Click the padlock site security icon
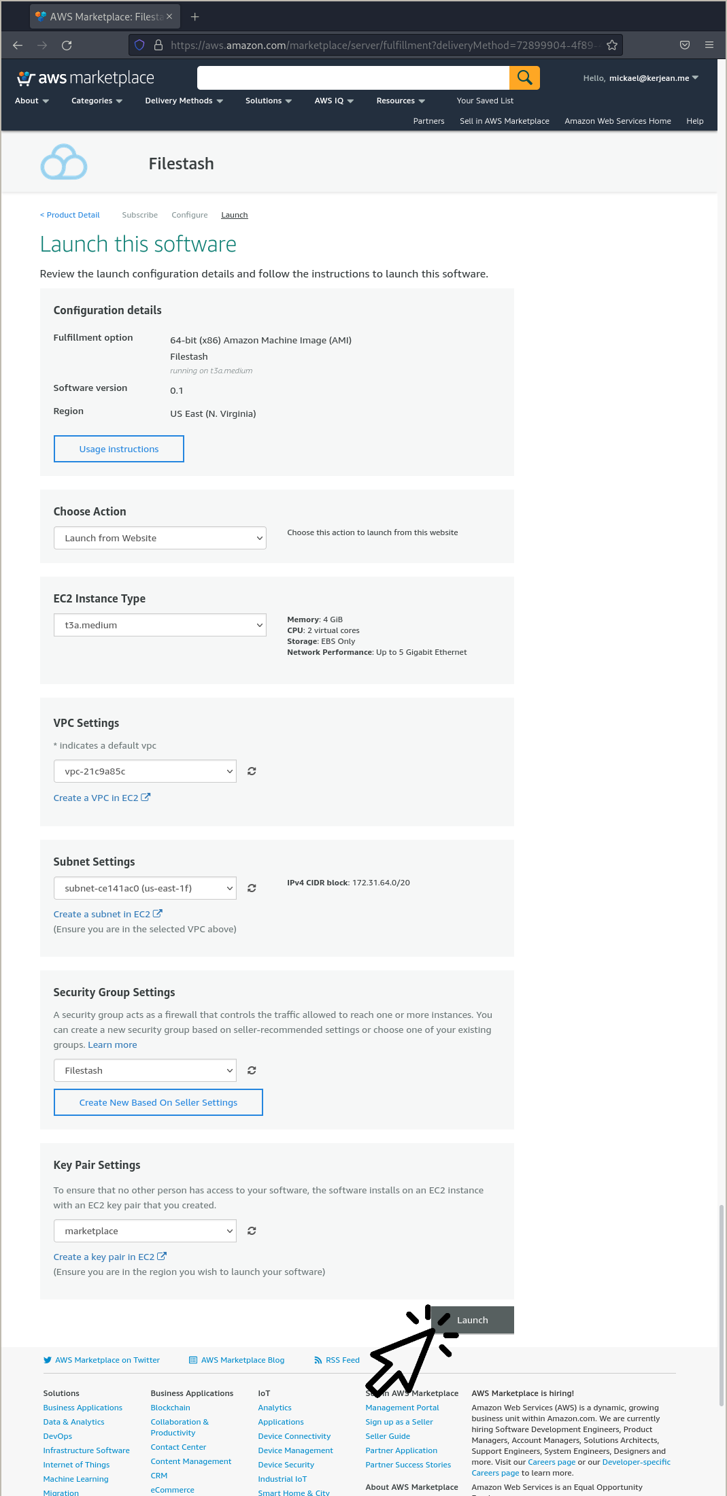Image resolution: width=727 pixels, height=1496 pixels. point(158,46)
